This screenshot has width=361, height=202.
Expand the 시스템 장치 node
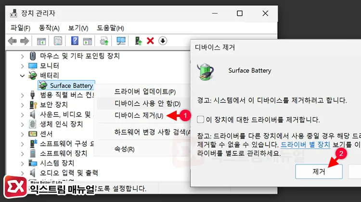(x=22, y=164)
